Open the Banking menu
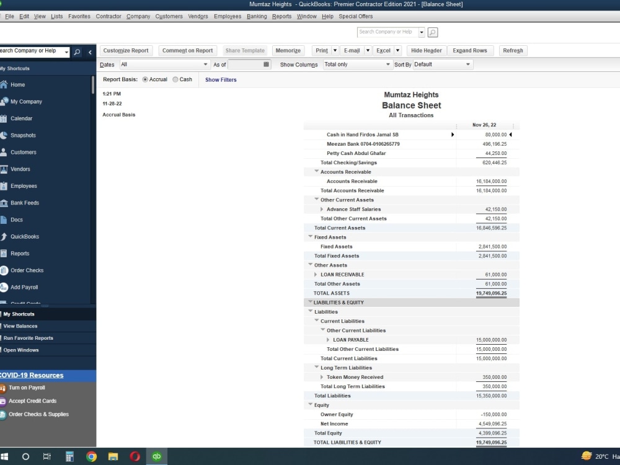Viewport: 620px width, 465px height. (257, 16)
